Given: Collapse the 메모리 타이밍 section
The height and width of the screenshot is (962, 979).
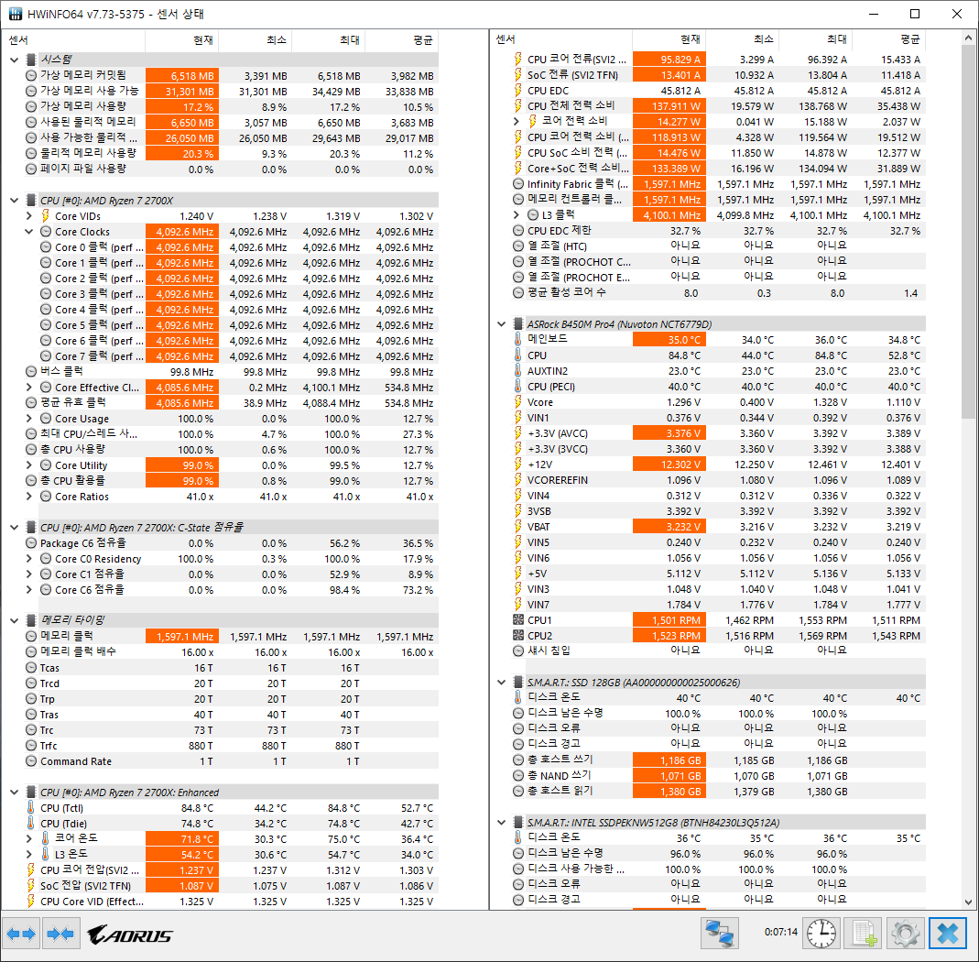Looking at the screenshot, I should [14, 620].
